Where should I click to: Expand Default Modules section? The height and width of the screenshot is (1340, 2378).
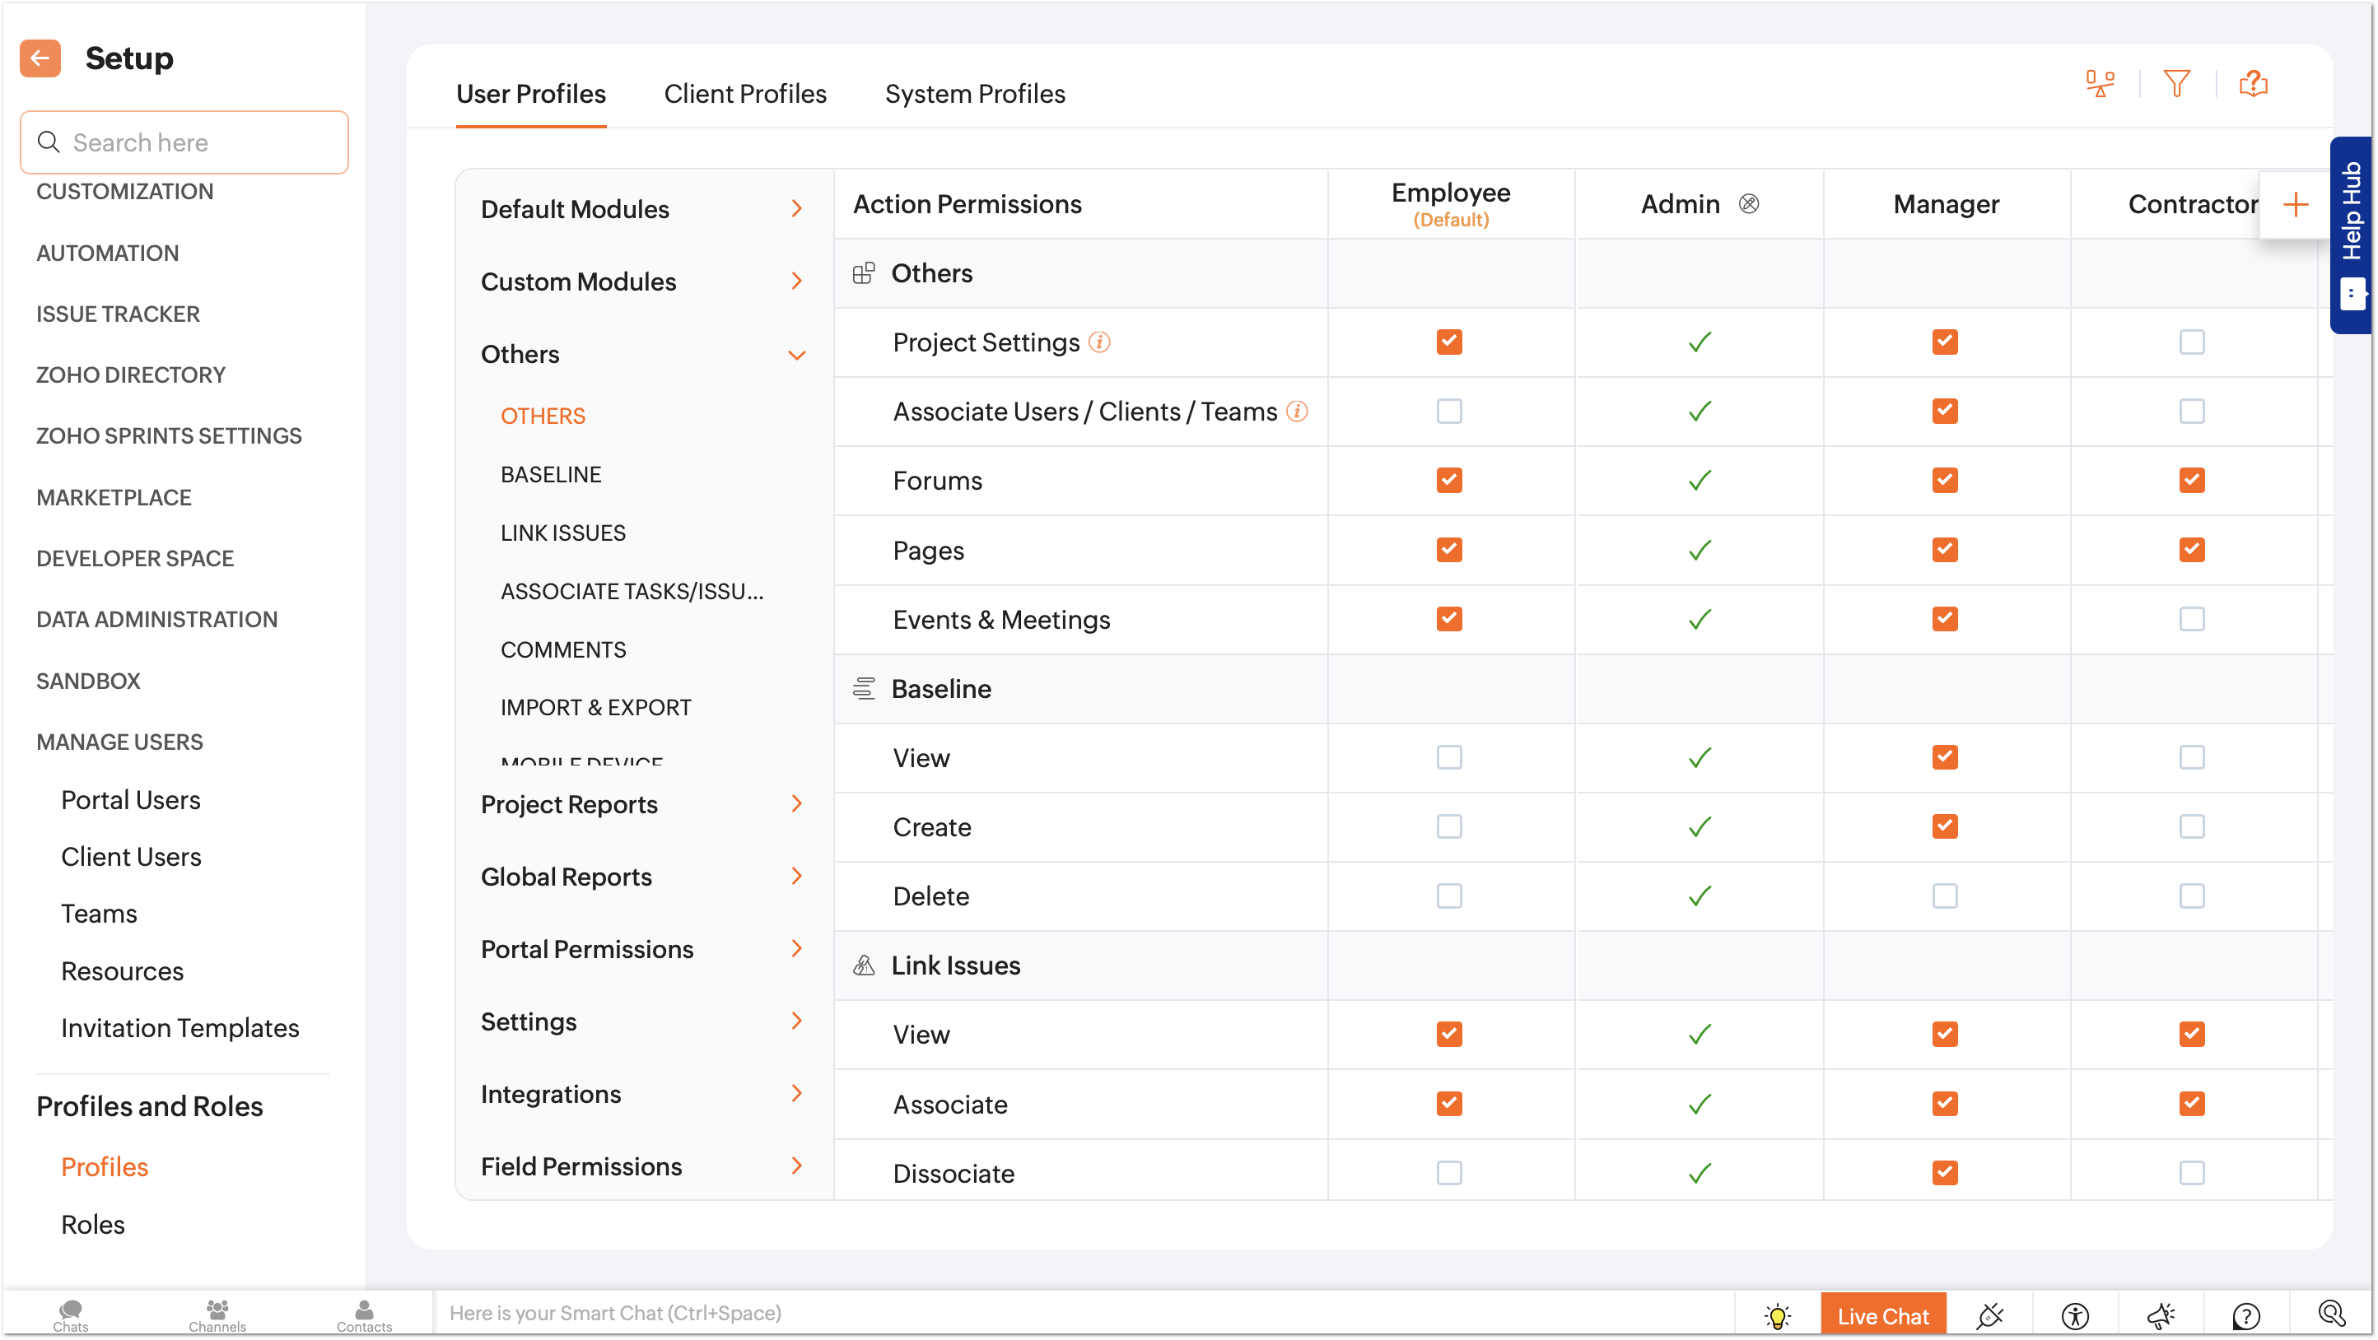797,210
